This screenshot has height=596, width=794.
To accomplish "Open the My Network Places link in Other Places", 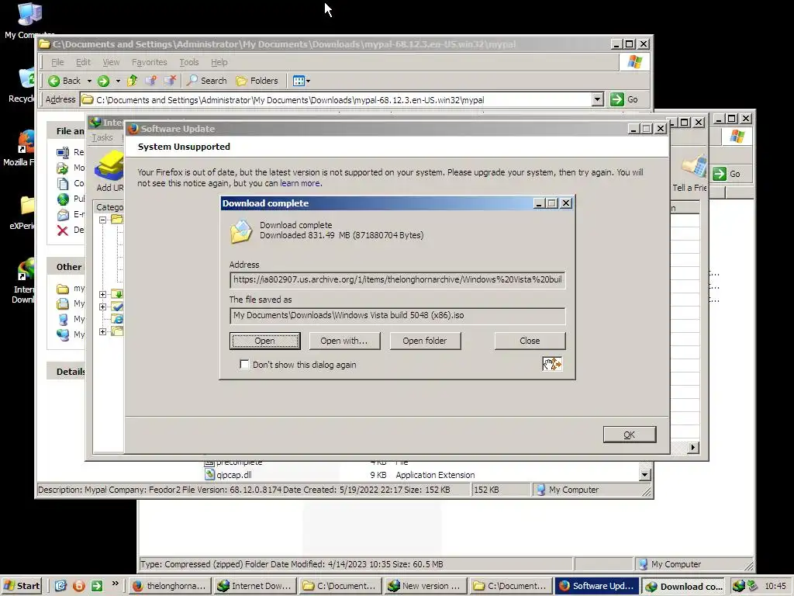I will point(71,334).
